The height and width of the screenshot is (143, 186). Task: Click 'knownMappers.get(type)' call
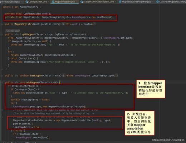tap(118, 38)
